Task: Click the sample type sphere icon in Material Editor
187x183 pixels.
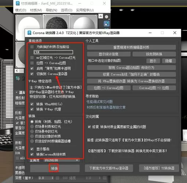Action: (107, 17)
